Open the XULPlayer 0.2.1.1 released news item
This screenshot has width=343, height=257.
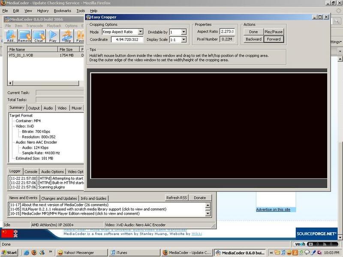pos(87,209)
